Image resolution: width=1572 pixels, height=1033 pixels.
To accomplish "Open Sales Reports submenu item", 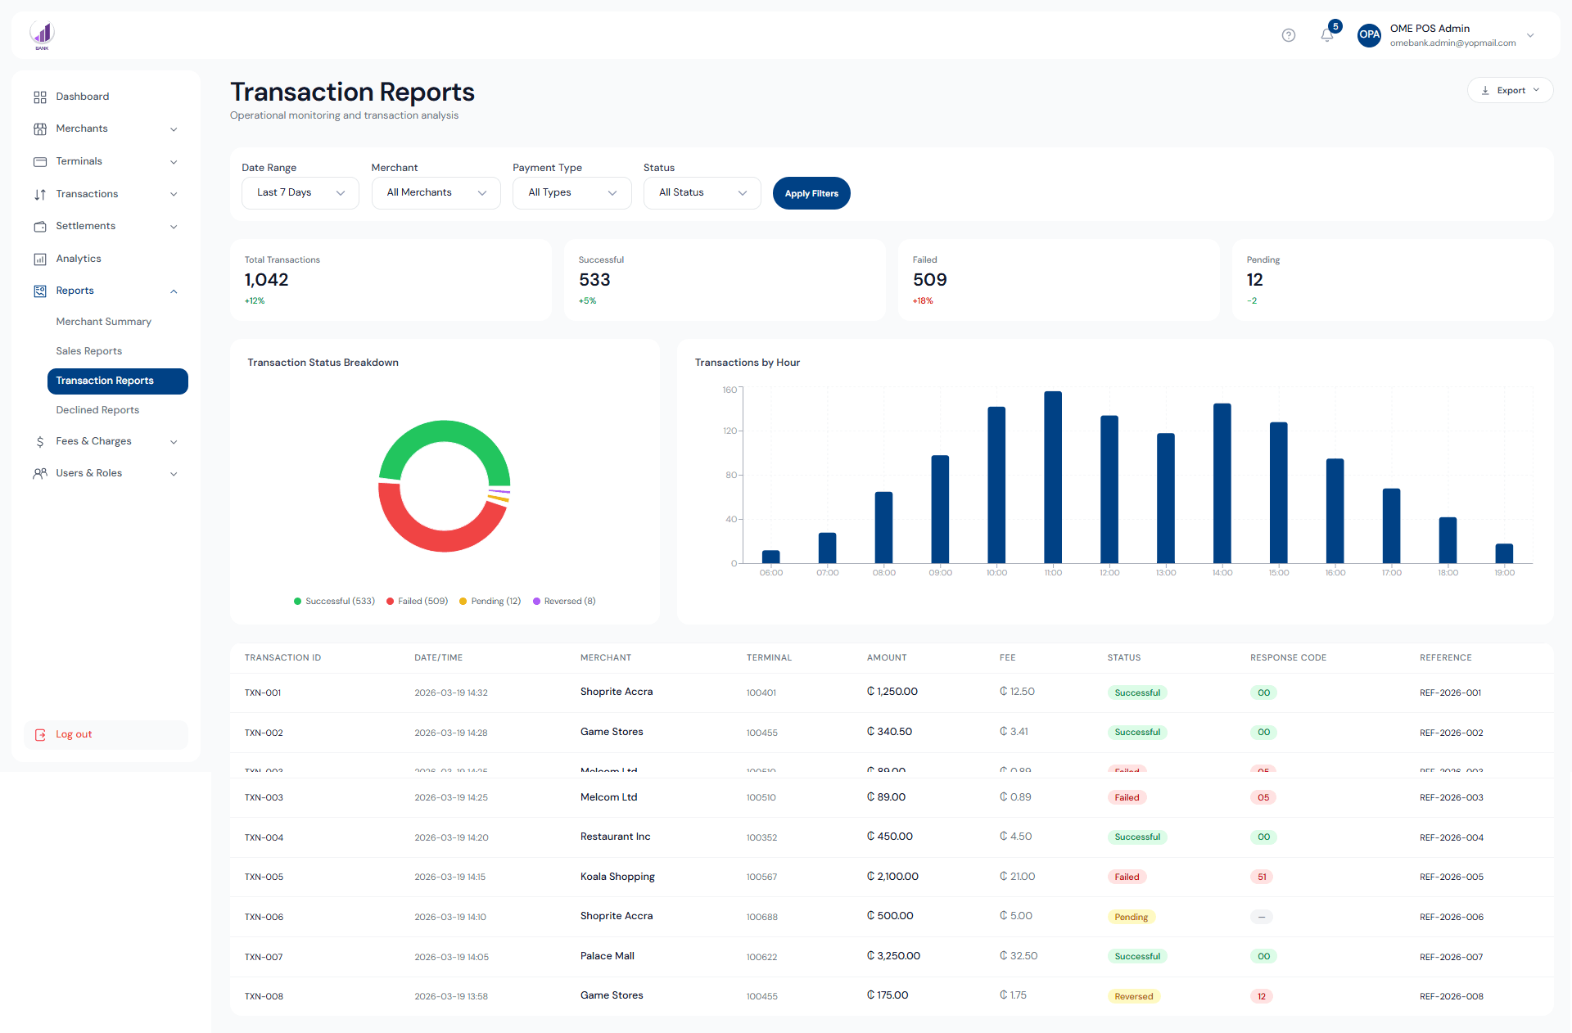I will [88, 351].
